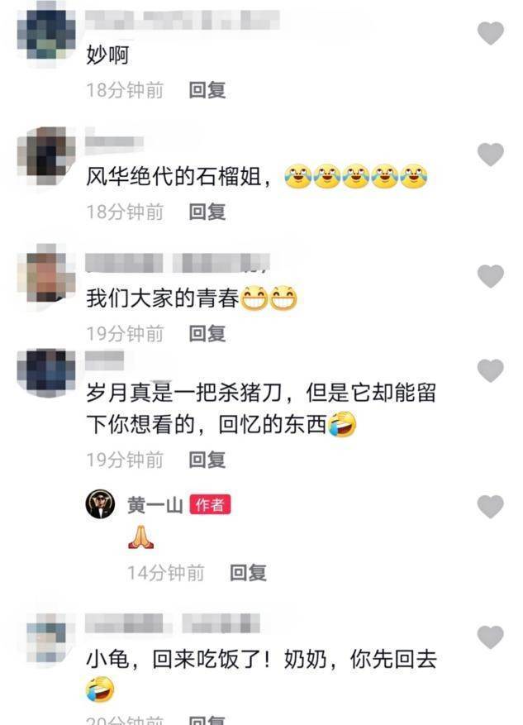This screenshot has height=725, width=523.
Task: Open avatar of the '杀猪刀' commenter
Action: click(x=46, y=373)
